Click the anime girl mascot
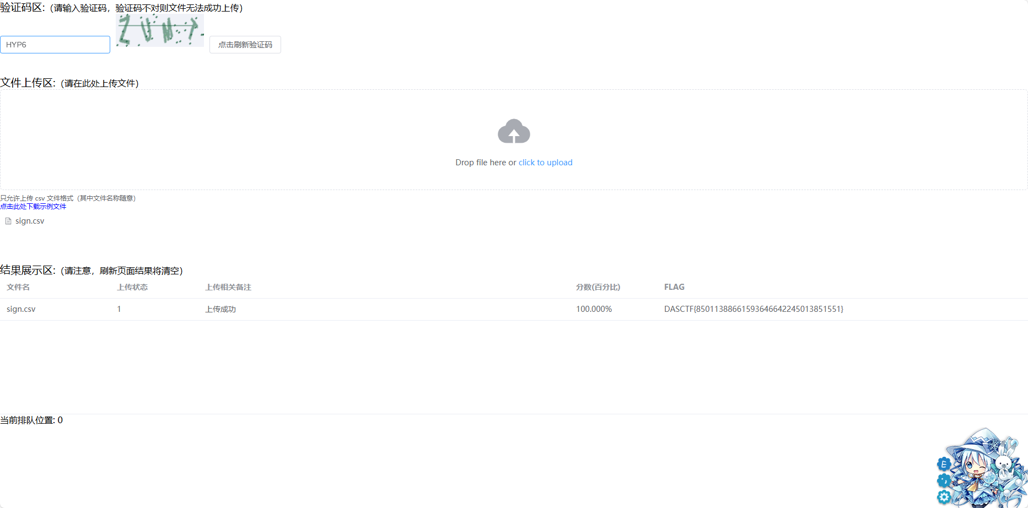 coord(987,468)
